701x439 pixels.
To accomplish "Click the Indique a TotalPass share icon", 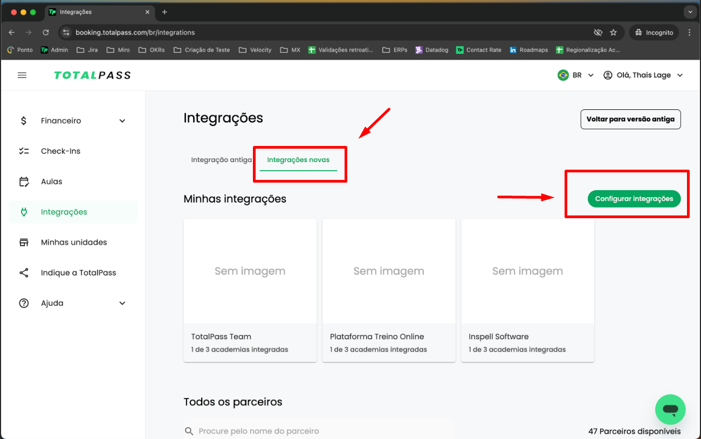I will pos(24,273).
